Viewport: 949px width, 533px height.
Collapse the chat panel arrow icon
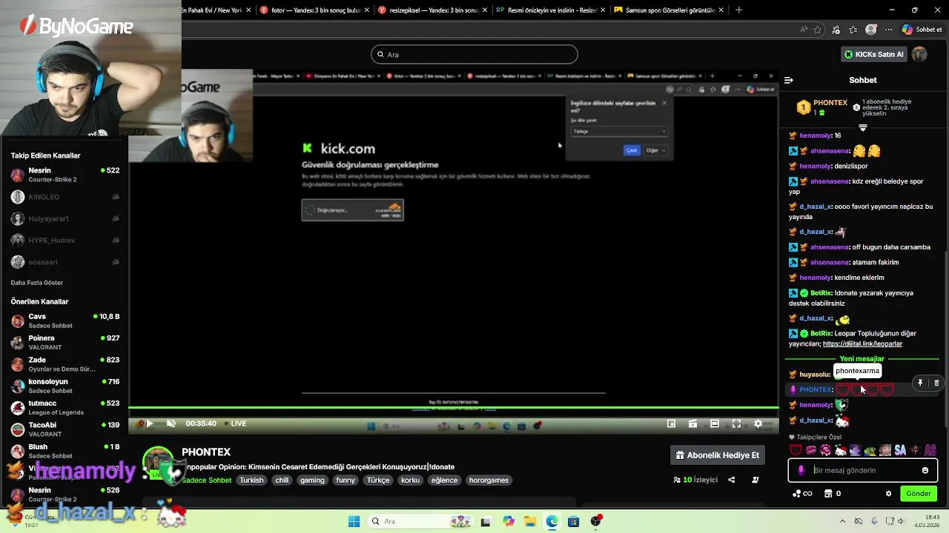[789, 80]
